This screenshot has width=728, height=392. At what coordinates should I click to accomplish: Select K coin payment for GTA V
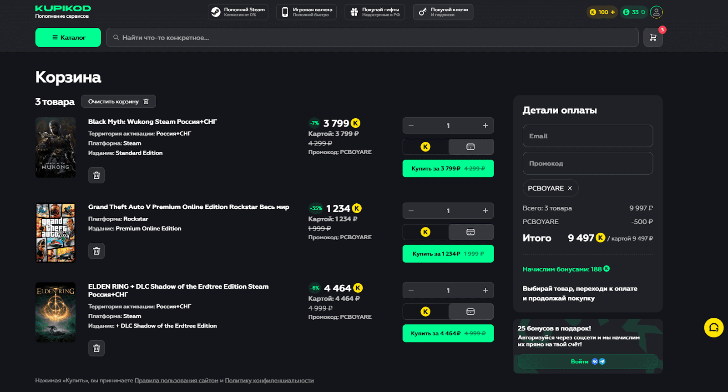pyautogui.click(x=425, y=232)
